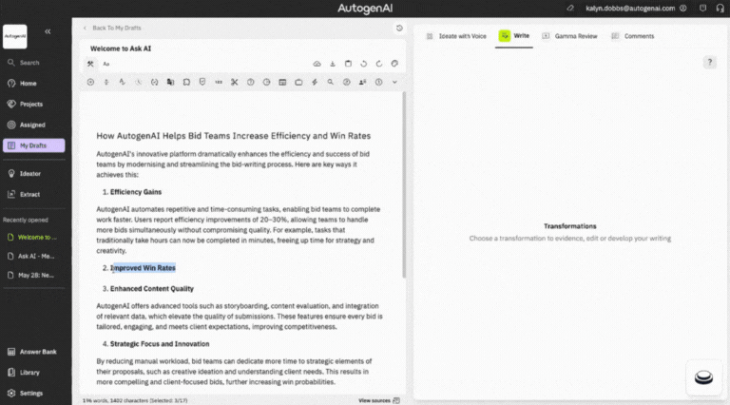Open the Gamma Review tab
Viewport: 730px width, 405px height.
569,36
